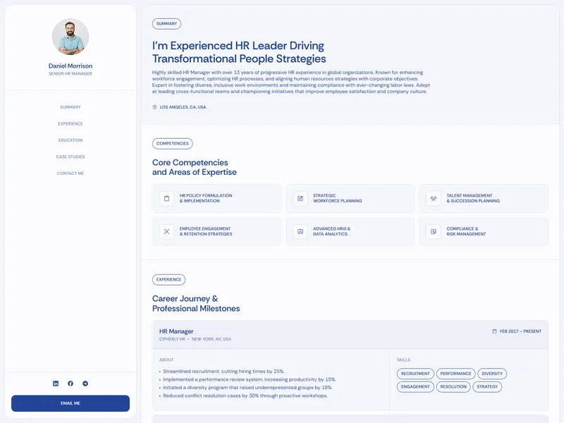Click Employee Engagement & Retention Strategies text
Screen dimensions: 564x423
pos(206,231)
